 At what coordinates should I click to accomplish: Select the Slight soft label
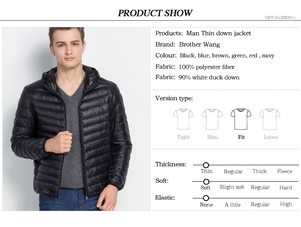[232, 187]
